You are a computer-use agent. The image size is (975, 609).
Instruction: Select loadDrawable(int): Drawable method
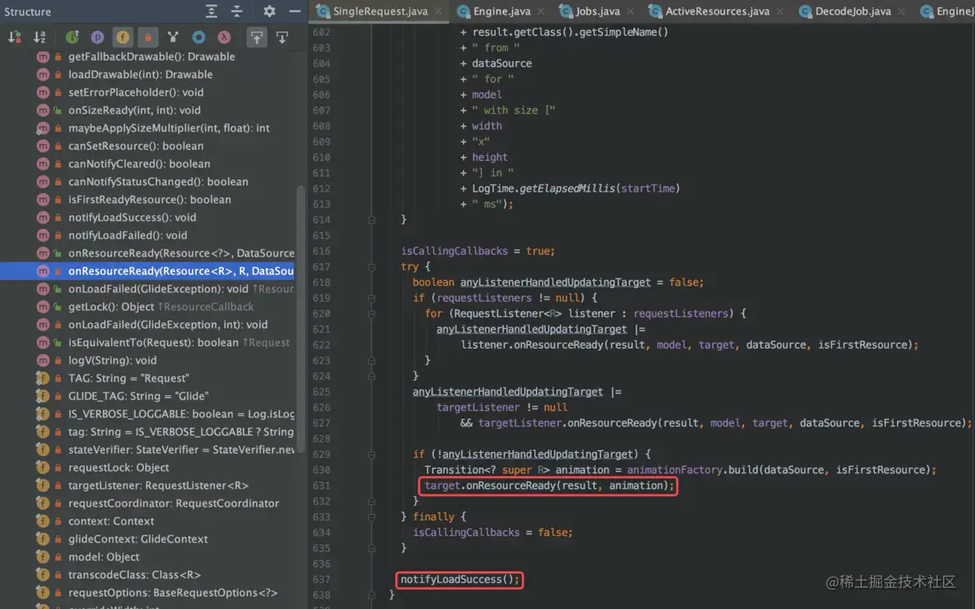(x=141, y=75)
